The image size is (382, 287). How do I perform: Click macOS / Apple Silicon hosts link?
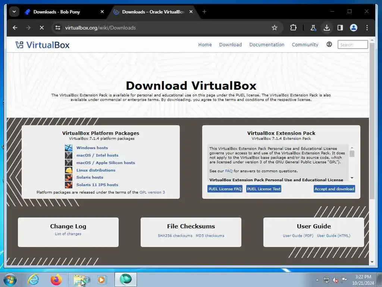[x=106, y=163]
